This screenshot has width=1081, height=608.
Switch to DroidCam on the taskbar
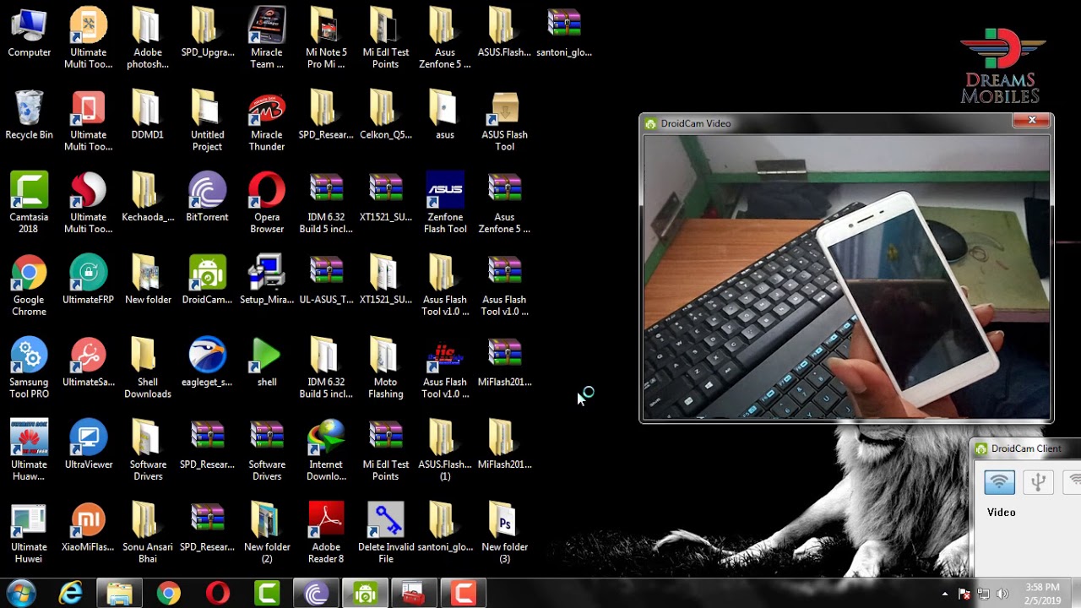coord(366,594)
